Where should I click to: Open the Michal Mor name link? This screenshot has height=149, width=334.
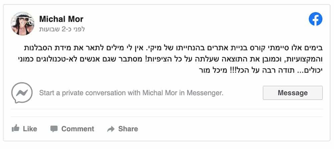tap(61, 19)
